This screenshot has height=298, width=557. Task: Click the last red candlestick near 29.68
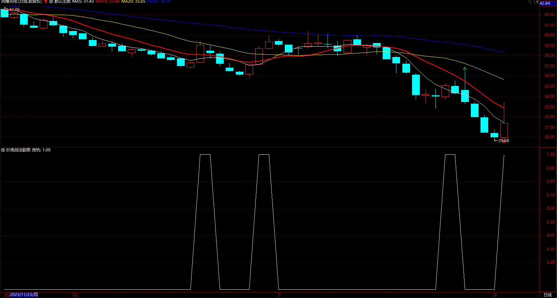[x=504, y=130]
